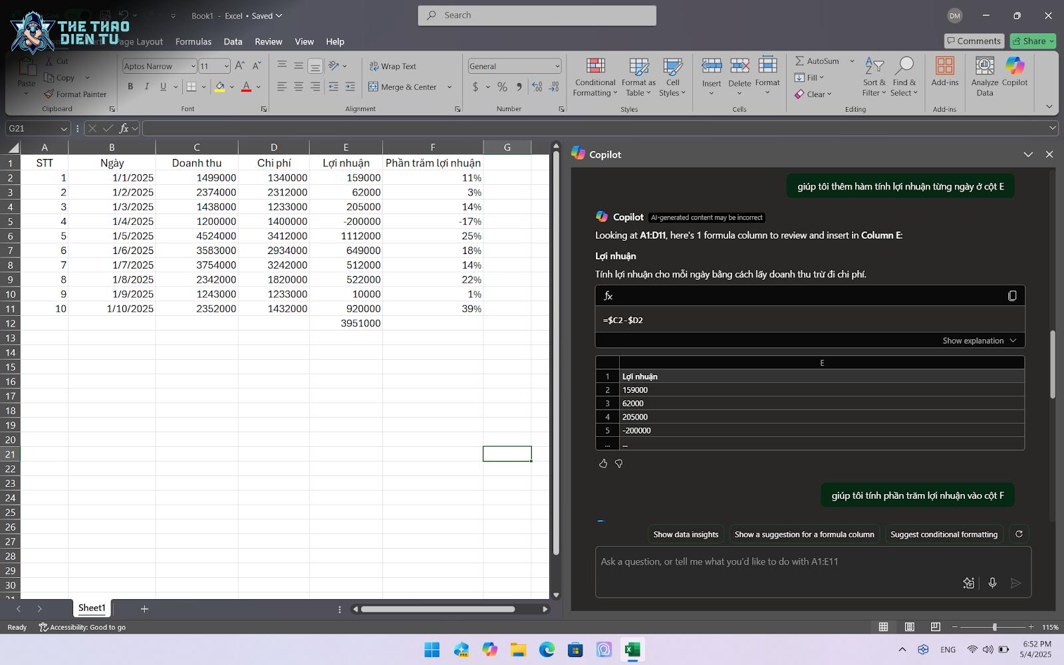
Task: Give a thumbs down to the Copilot response
Action: [x=619, y=464]
